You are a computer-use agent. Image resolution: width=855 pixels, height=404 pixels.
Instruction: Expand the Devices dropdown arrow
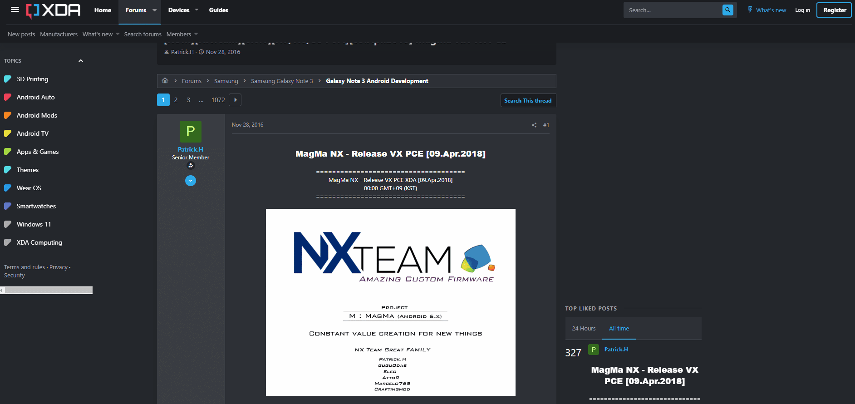click(x=197, y=10)
